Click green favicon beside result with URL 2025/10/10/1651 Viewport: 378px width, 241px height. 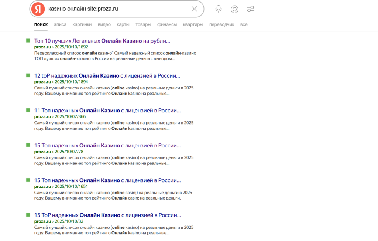pos(28,180)
